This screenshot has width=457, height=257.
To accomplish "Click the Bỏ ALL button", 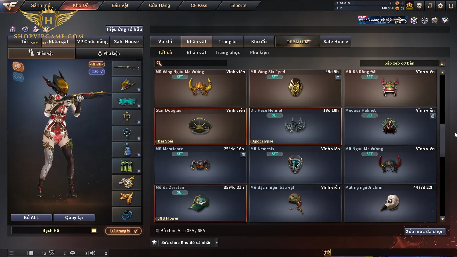I will tap(31, 217).
